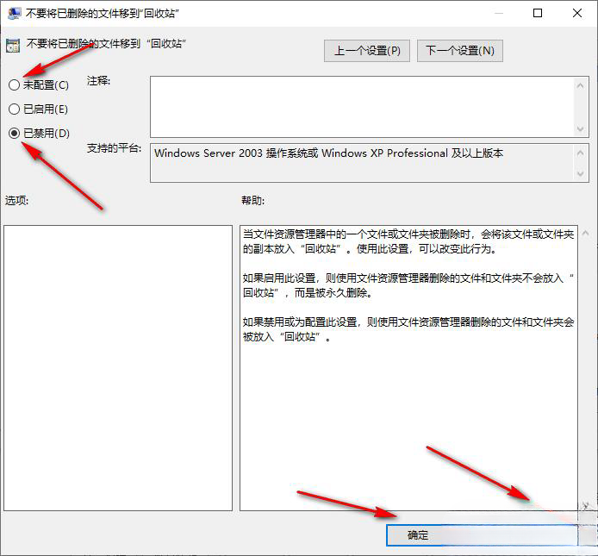Image resolution: width=598 pixels, height=556 pixels.
Task: Click the 注释 label
Action: click(x=98, y=81)
